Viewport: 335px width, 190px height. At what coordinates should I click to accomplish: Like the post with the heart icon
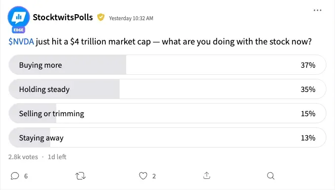pos(143,176)
